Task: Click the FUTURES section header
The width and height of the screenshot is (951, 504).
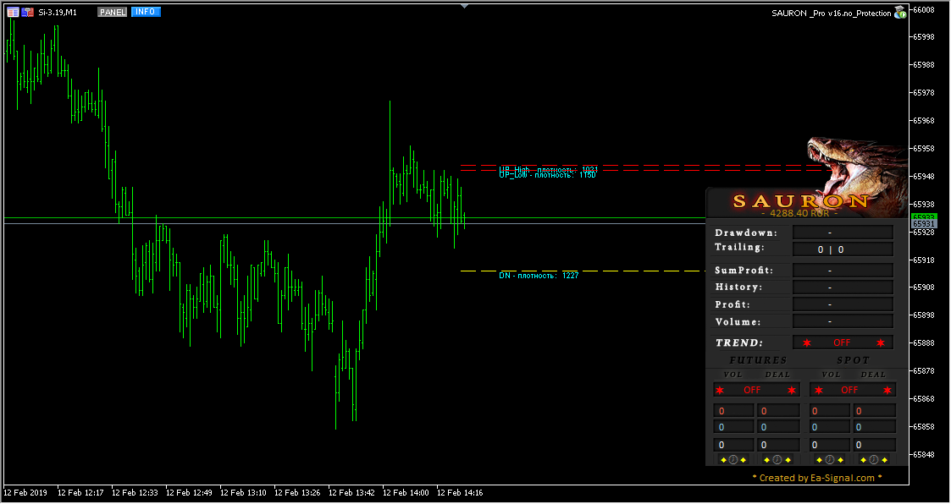Action: click(758, 360)
